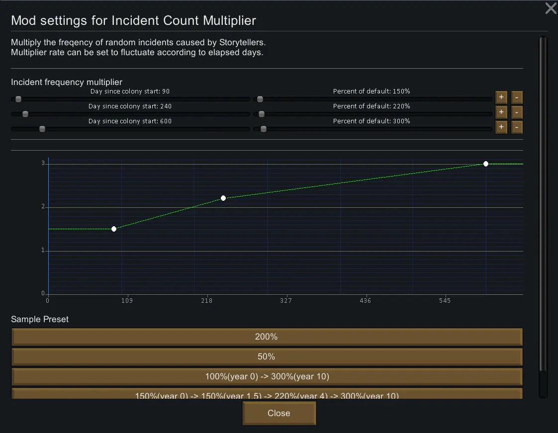Choose the preset starting with 150%(year 0)

click(x=267, y=394)
